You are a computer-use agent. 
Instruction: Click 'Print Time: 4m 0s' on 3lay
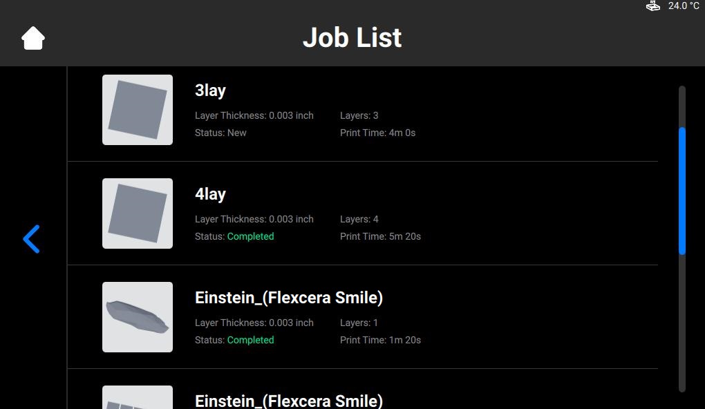pos(377,133)
